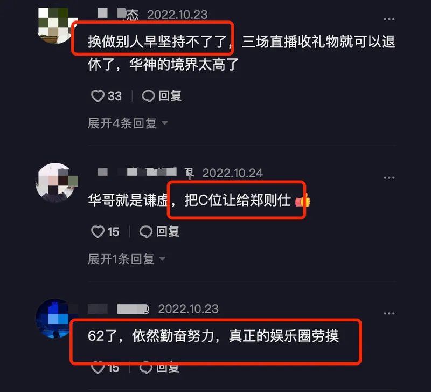431x392 pixels.
Task: Click the arrow beside 展开4条回复
Action: 165,123
